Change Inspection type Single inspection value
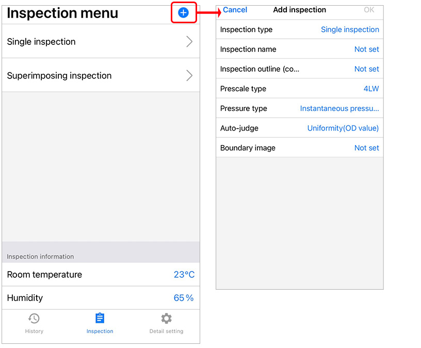421x348 pixels. tap(350, 30)
